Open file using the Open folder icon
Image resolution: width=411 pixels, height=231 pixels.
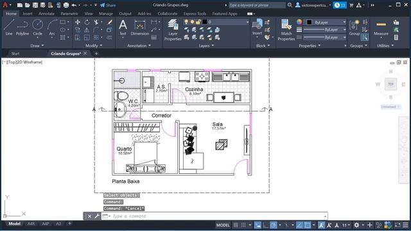click(27, 5)
